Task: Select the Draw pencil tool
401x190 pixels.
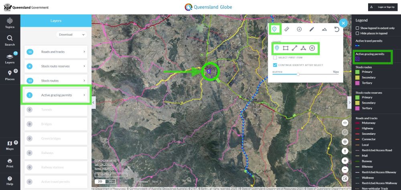Action: coord(312,29)
